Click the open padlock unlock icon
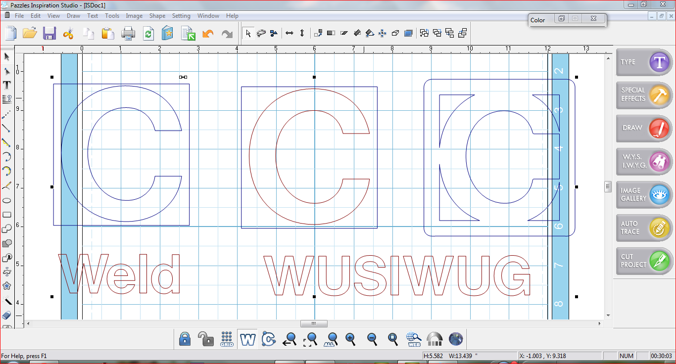The image size is (676, 364). point(205,339)
